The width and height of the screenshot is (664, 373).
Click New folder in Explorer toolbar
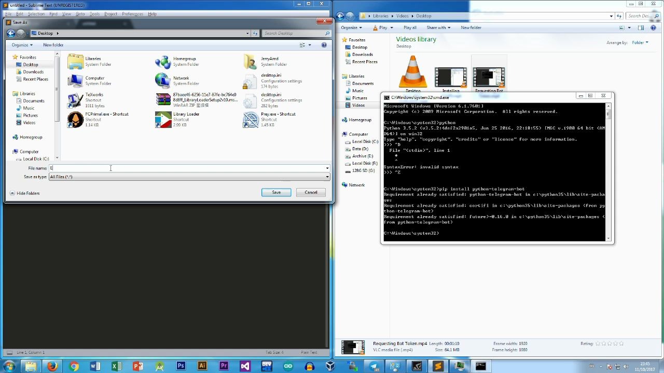pos(471,27)
